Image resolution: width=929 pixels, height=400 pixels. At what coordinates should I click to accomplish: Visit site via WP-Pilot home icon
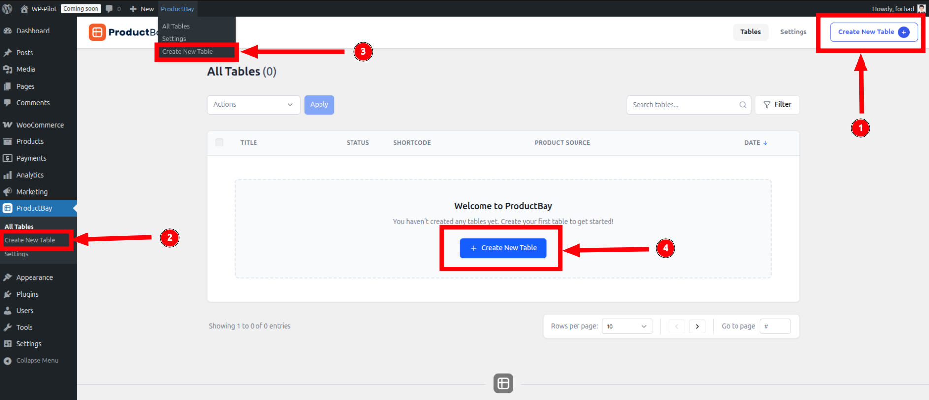point(24,9)
